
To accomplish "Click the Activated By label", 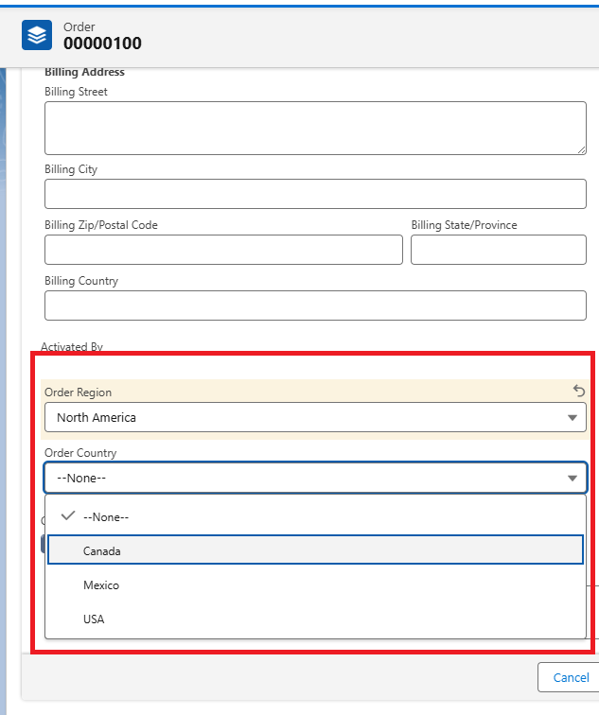I will [x=72, y=347].
